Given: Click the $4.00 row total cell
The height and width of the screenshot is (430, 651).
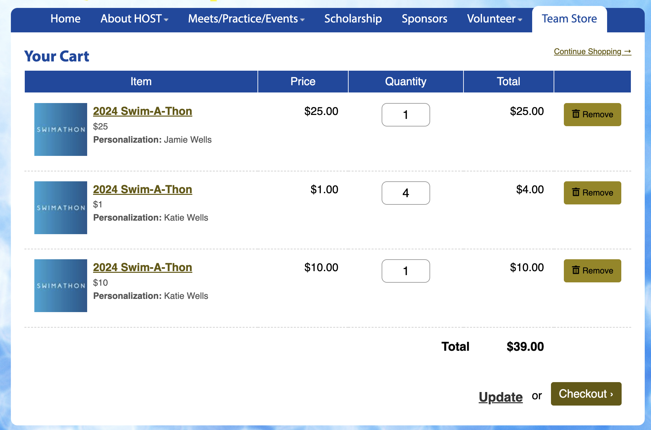Looking at the screenshot, I should (530, 190).
